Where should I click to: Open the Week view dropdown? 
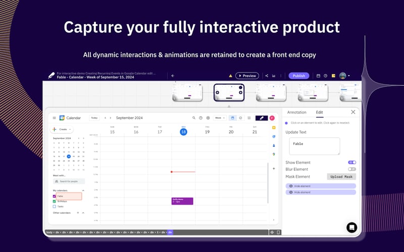click(220, 118)
